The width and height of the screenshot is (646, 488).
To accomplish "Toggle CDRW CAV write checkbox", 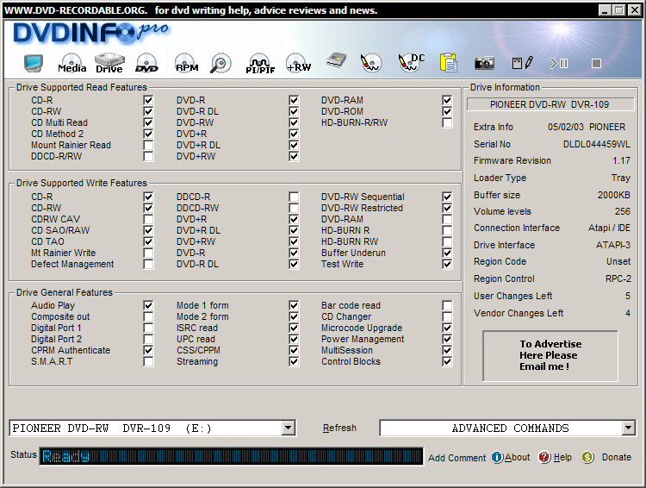I will (x=148, y=219).
